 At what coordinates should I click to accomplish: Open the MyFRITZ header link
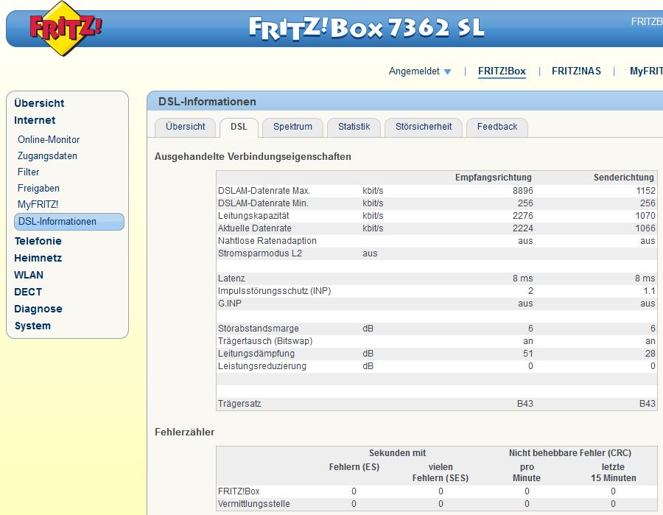coord(646,71)
